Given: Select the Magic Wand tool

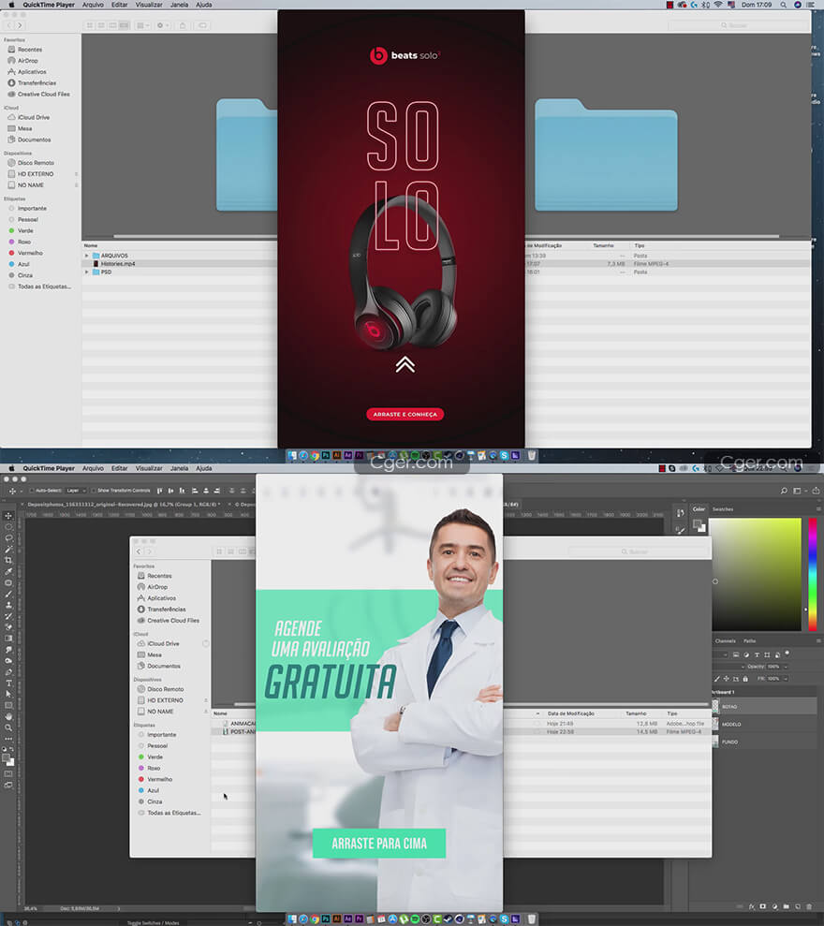Looking at the screenshot, I should [x=8, y=550].
